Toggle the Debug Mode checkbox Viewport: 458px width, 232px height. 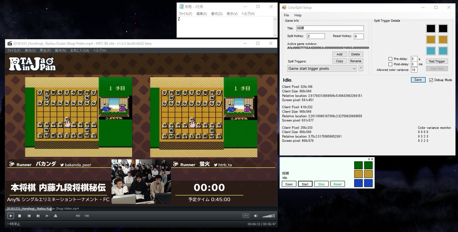[x=431, y=80]
